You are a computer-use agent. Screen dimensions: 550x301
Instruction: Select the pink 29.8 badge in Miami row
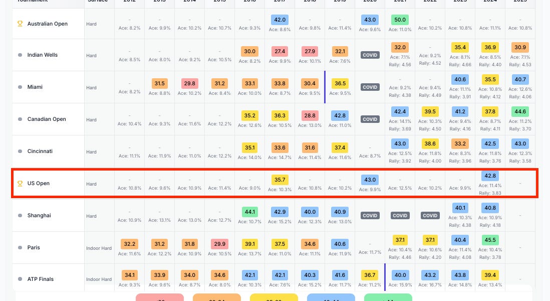[189, 83]
